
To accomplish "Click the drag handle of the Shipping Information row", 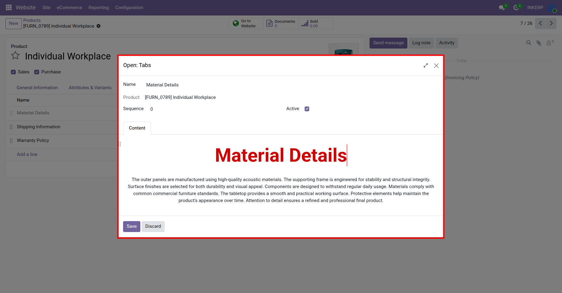I will 11,127.
